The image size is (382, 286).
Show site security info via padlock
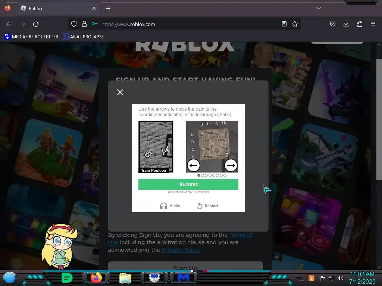click(84, 24)
